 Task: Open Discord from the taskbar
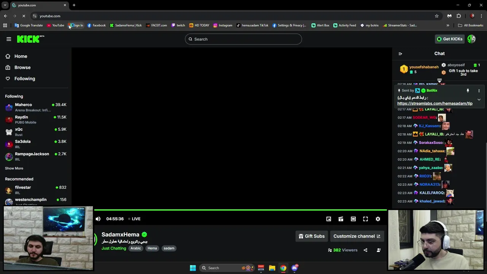tap(294, 268)
